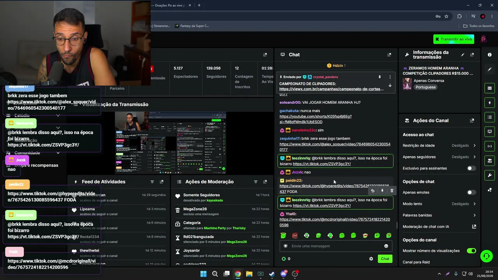
Task: Toggle activity feed lightning icon in sidebar
Action: [x=489, y=103]
